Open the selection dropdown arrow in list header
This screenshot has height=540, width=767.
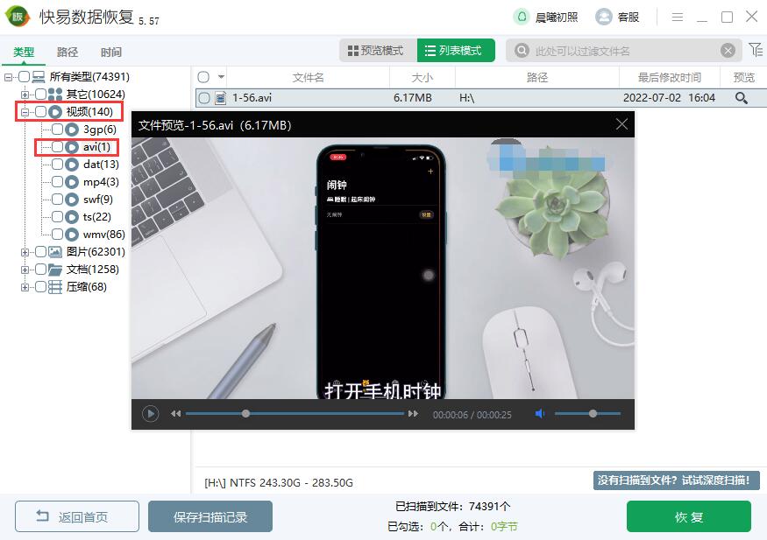click(221, 77)
